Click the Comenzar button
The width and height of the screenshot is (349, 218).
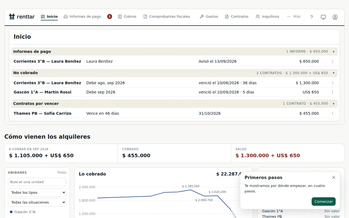[x=324, y=202]
